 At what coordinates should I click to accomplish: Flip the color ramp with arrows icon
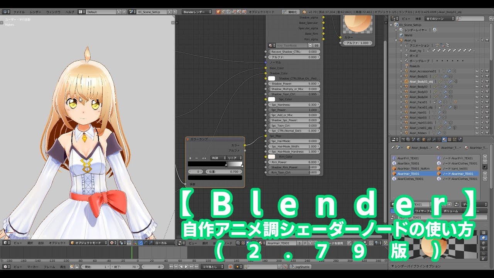[x=204, y=158]
